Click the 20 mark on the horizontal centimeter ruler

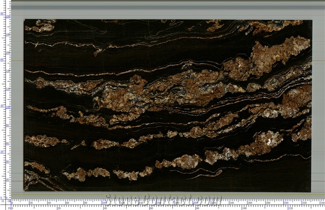tap(31, 203)
